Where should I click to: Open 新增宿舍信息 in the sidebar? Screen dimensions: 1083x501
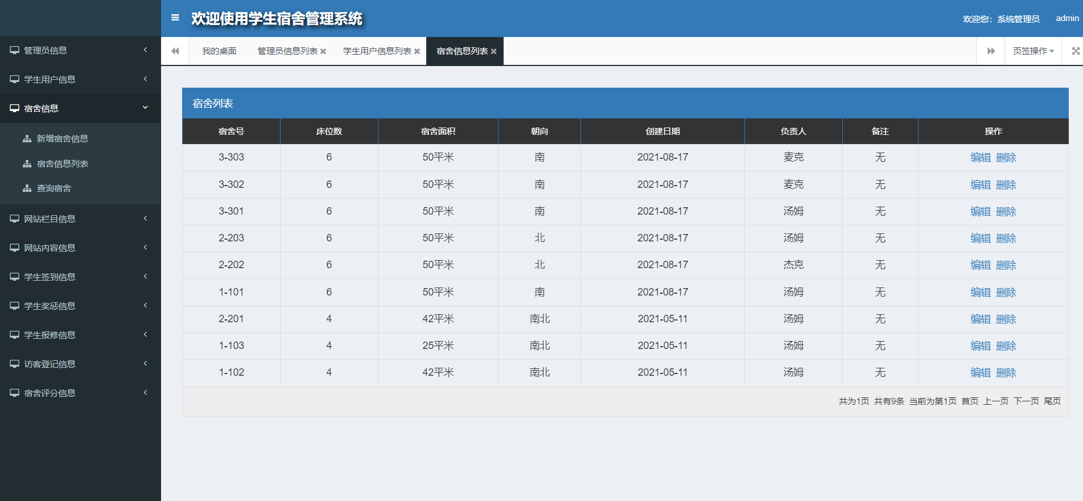point(63,138)
